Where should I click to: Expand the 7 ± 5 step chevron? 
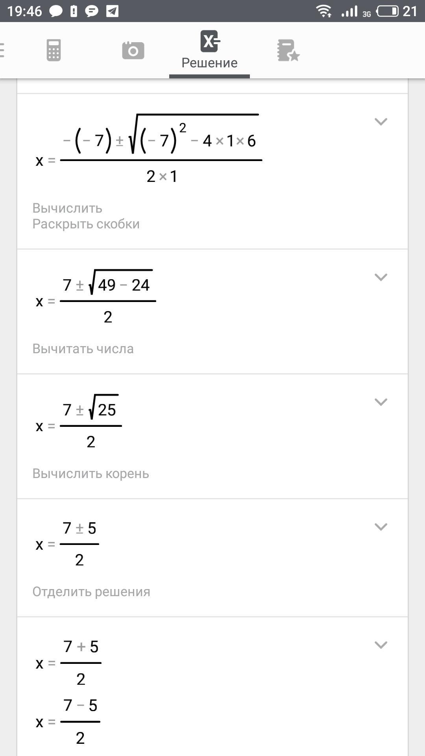pyautogui.click(x=381, y=527)
